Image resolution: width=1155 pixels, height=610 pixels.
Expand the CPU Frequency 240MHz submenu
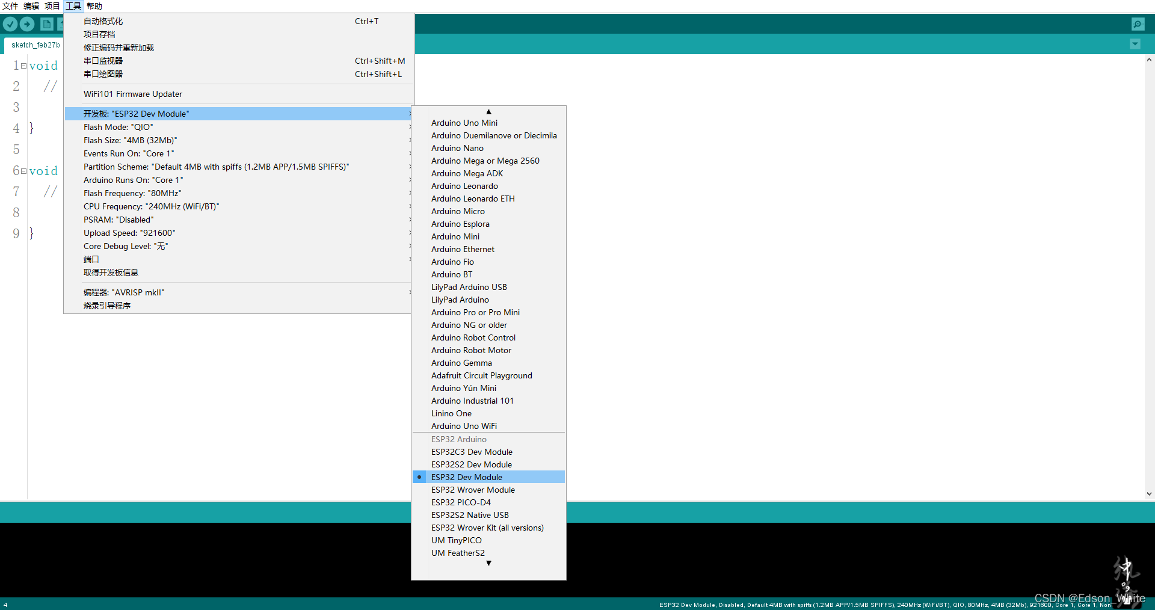click(x=239, y=206)
